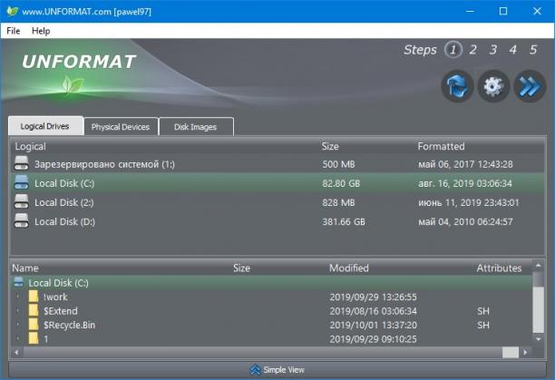The height and width of the screenshot is (380, 555).
Task: Click the double-arrow Next step icon
Action: [x=530, y=86]
